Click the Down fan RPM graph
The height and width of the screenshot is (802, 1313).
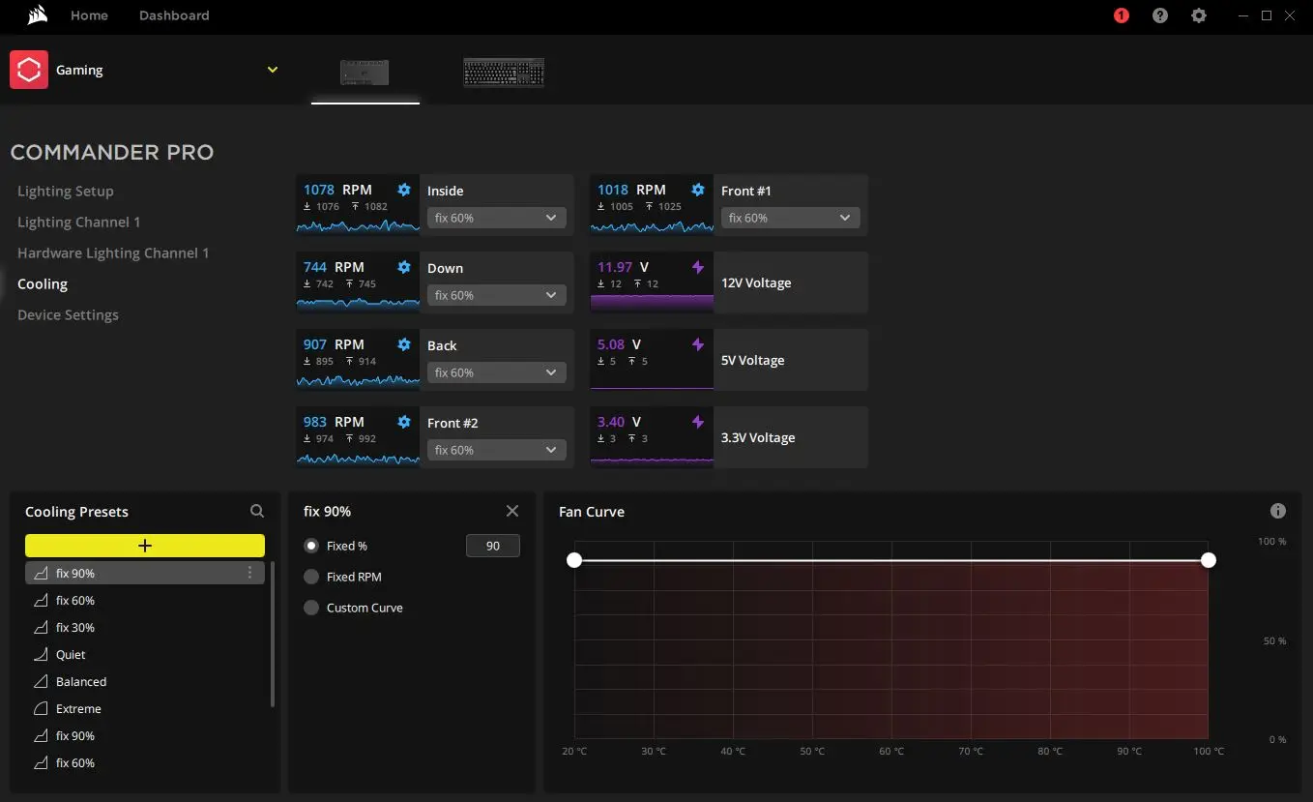tap(358, 302)
